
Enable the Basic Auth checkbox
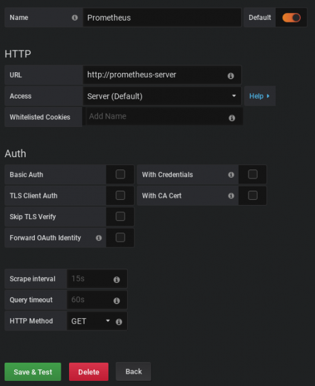(120, 174)
